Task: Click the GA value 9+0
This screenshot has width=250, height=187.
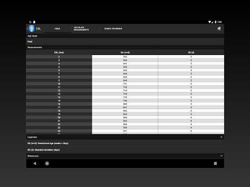Action: 125,128
